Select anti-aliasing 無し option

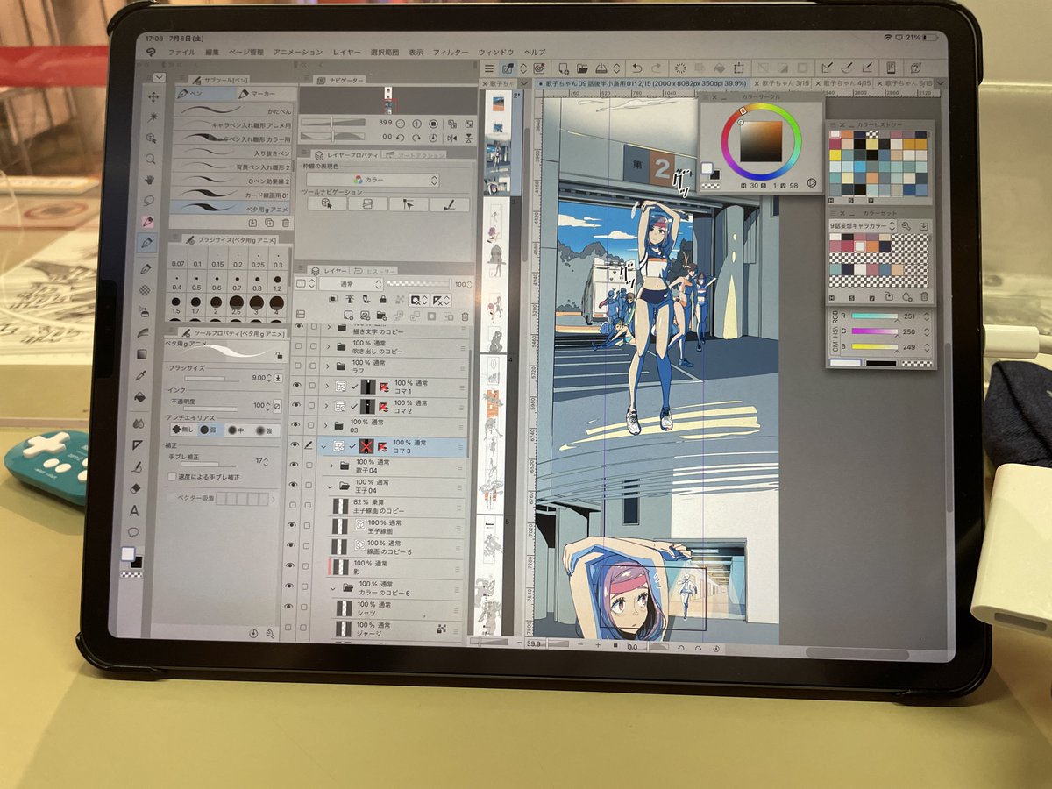[x=181, y=430]
